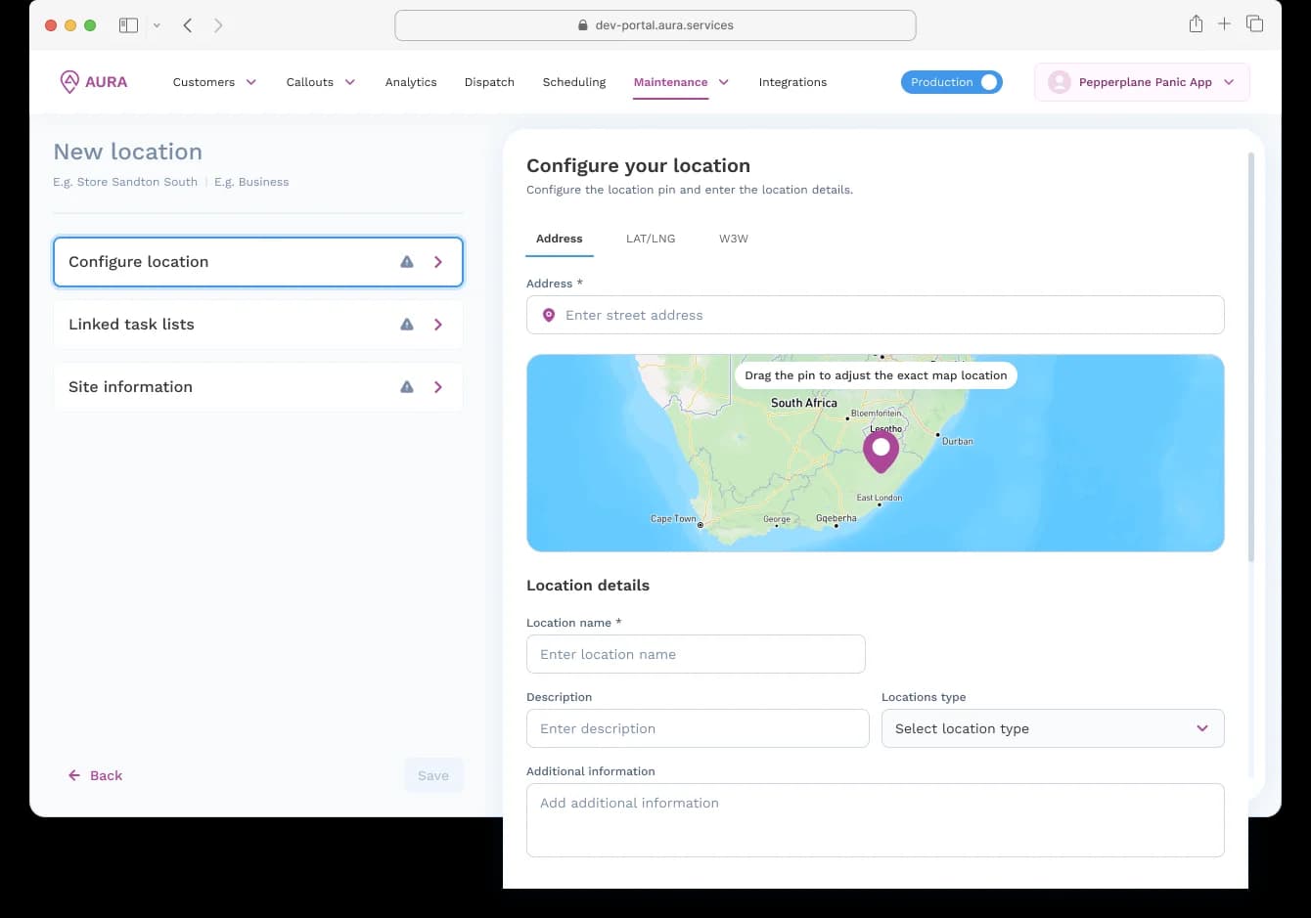Click the user avatar icon
The height and width of the screenshot is (918, 1311).
pos(1059,82)
